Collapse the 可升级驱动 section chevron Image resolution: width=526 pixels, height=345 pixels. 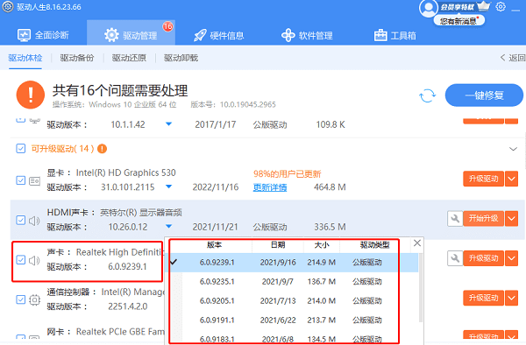point(513,149)
